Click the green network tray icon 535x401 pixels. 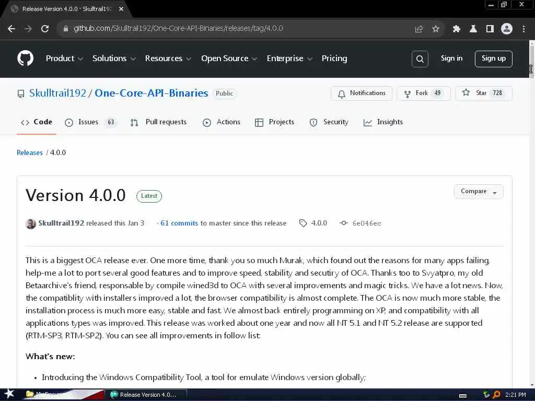pyautogui.click(x=486, y=395)
